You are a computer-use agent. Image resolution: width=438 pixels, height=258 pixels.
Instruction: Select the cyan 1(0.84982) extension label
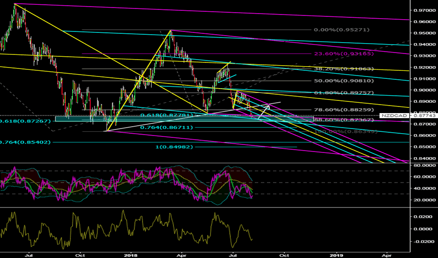coord(174,147)
